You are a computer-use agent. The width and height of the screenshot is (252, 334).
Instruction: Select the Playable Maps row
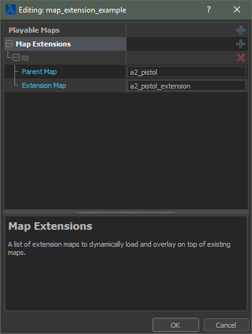click(x=65, y=30)
